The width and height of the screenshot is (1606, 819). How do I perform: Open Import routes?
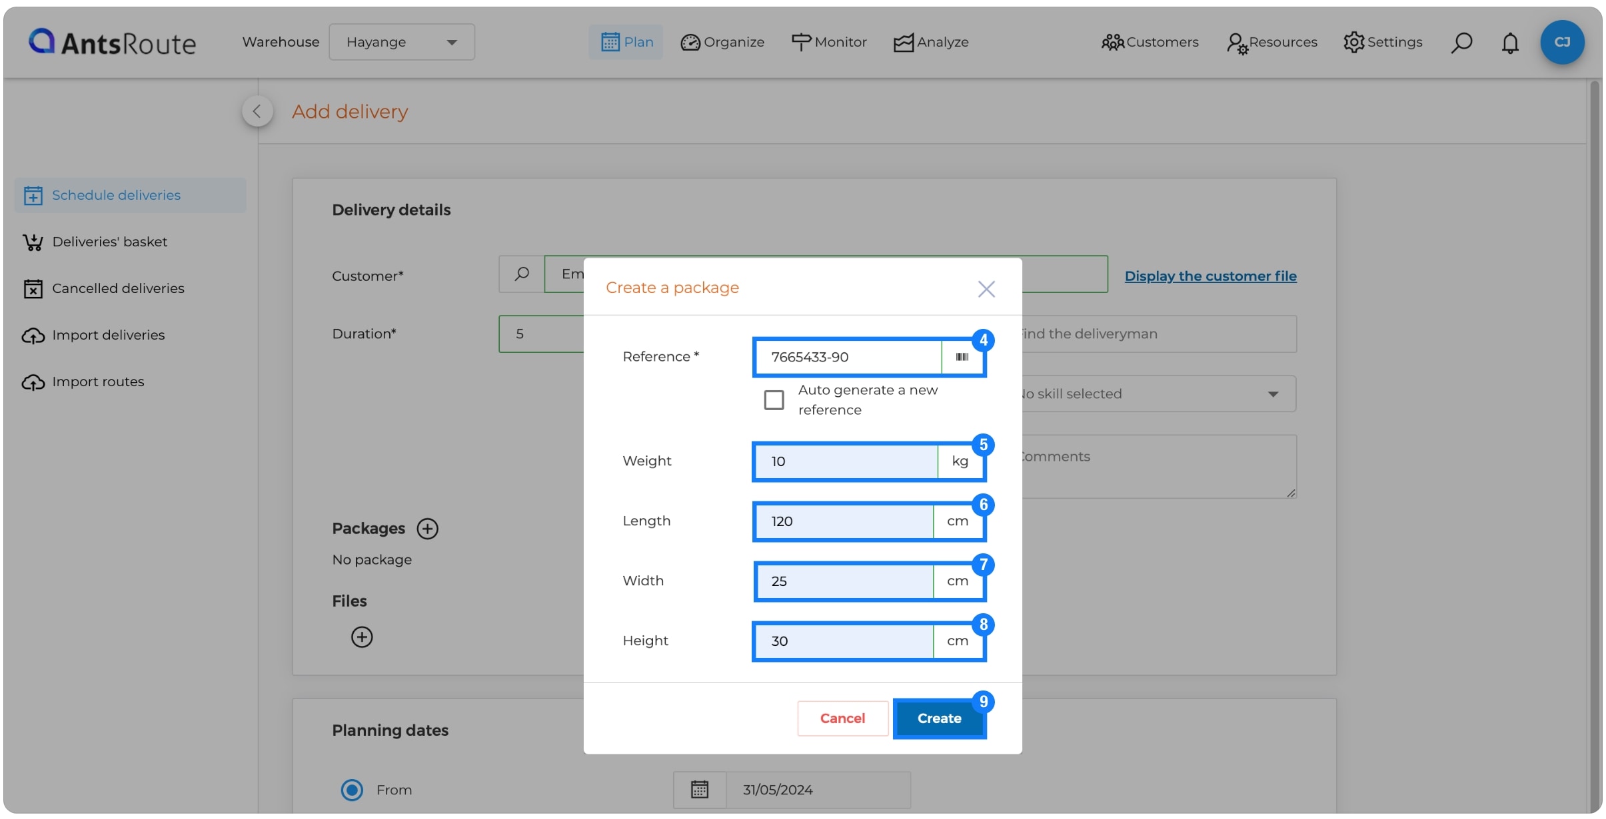click(84, 382)
